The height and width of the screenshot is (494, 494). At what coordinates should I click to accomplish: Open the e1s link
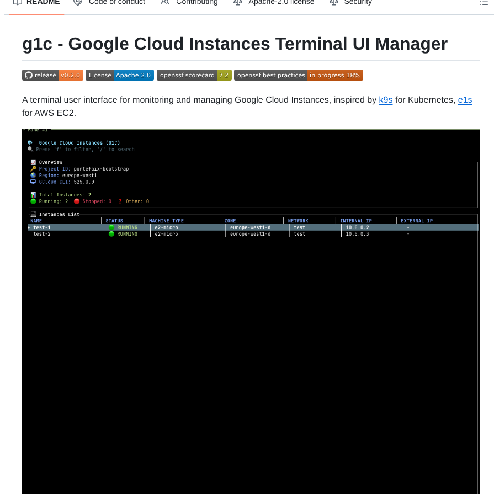point(464,100)
